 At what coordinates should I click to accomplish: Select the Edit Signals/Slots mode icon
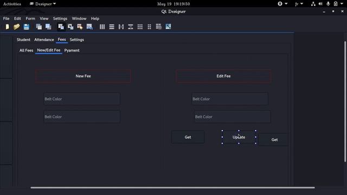coord(70,27)
